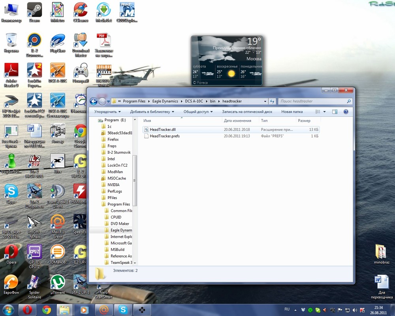The image size is (395, 316).
Task: Click the Back navigation arrow in Explorer
Action: 94,102
